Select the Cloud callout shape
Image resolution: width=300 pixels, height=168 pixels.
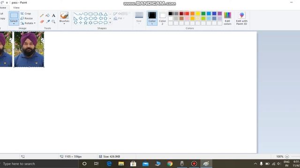point(105,23)
